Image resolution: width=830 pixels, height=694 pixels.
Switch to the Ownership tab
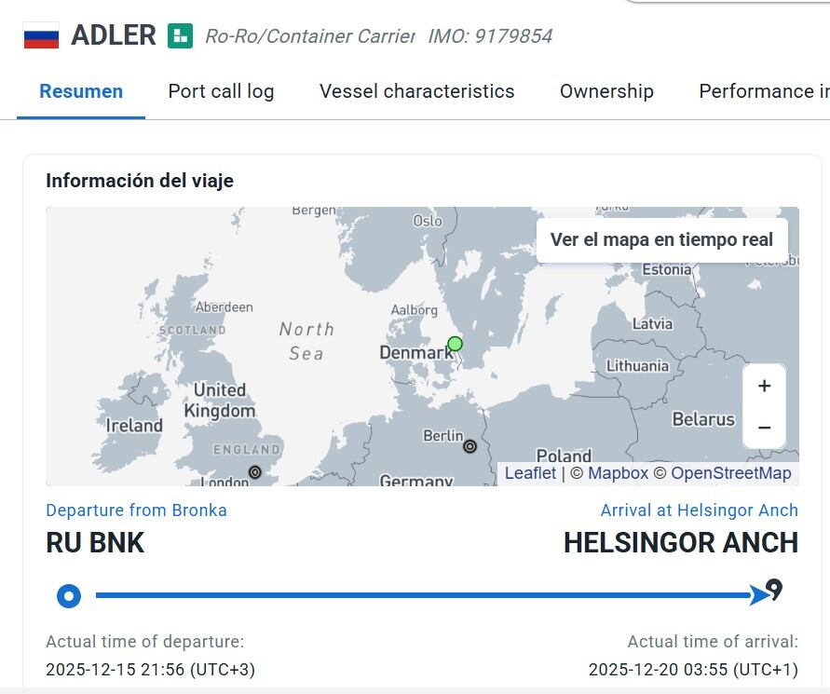coord(606,91)
